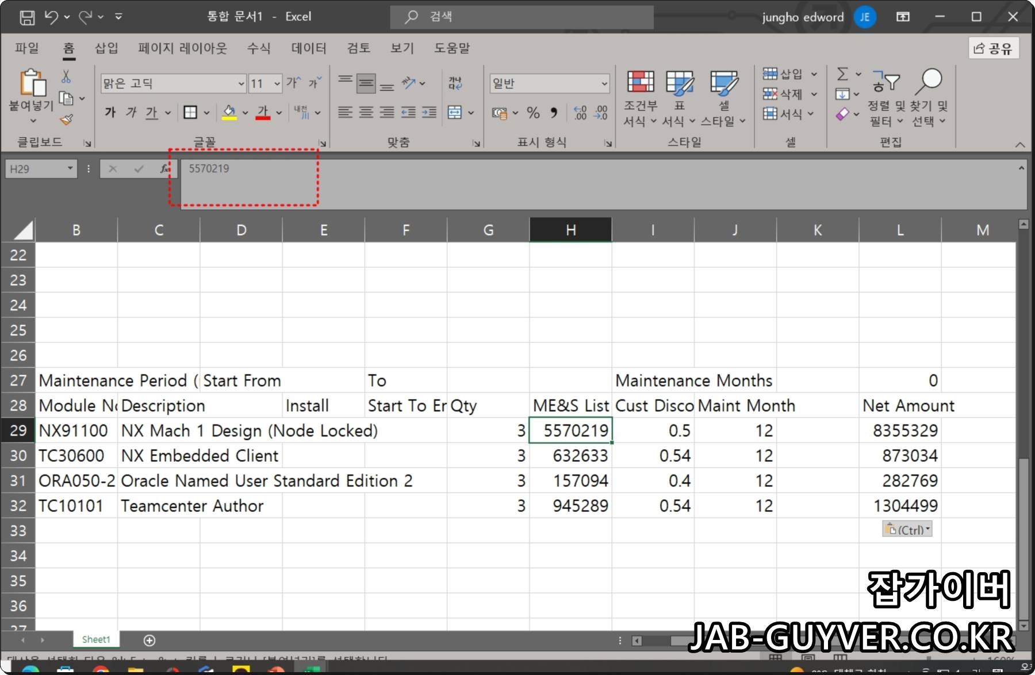Expand the formula bar chevron
The width and height of the screenshot is (1035, 675).
tap(1021, 168)
